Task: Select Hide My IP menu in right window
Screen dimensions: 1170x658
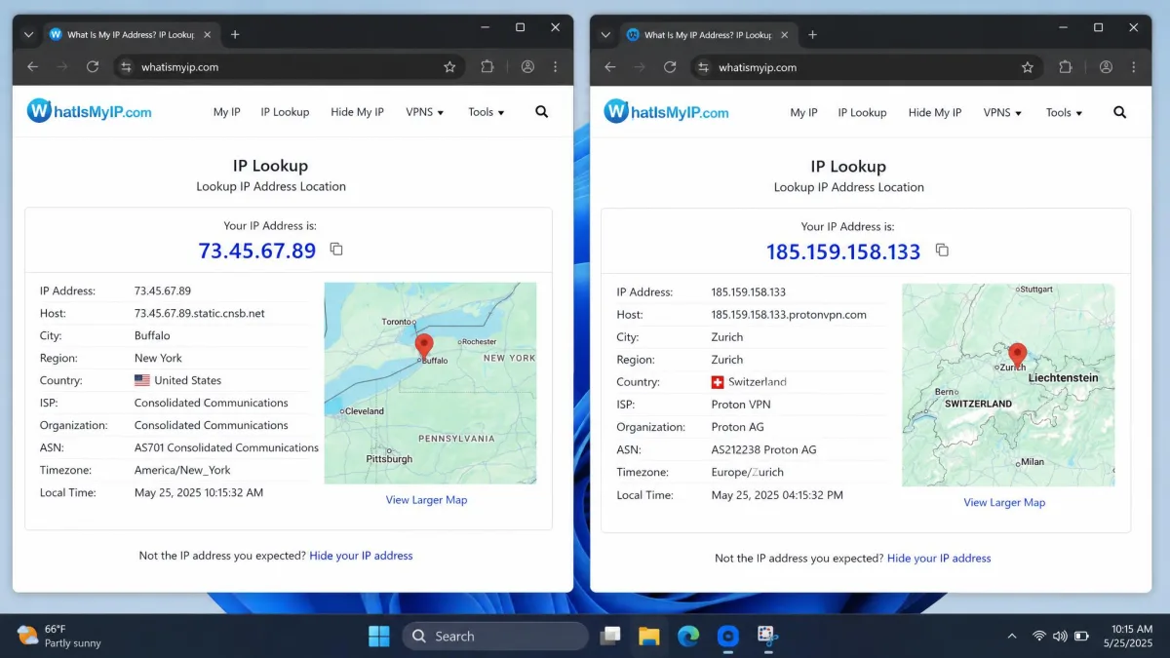Action: (x=934, y=112)
